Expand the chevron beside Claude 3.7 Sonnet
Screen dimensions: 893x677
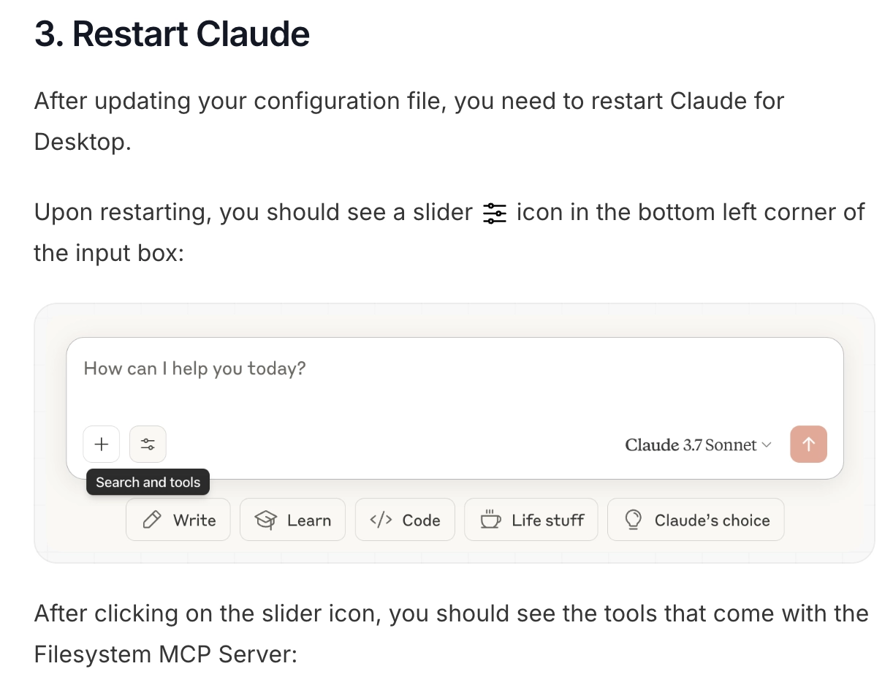click(767, 445)
